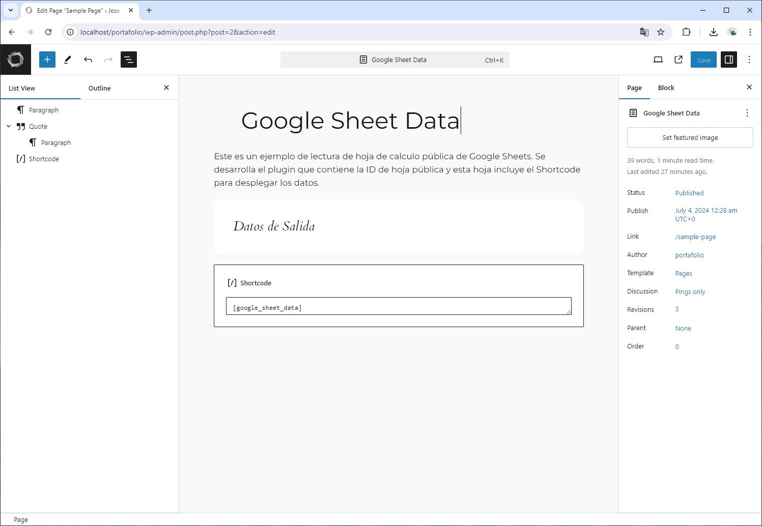Change the Published status

(689, 193)
